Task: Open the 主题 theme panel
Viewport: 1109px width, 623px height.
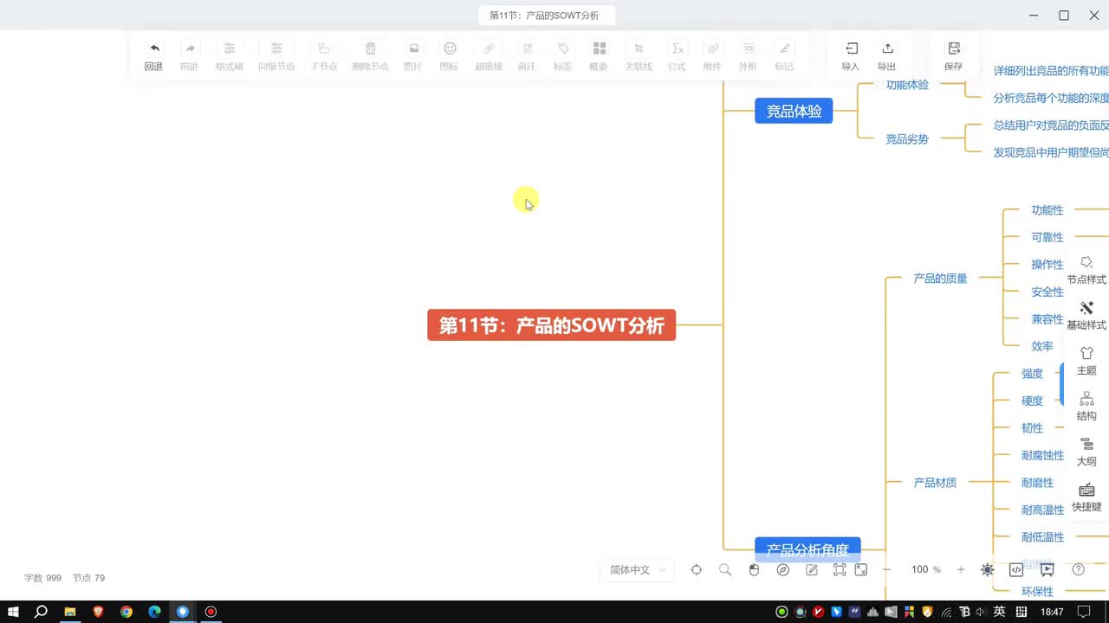Action: [1086, 361]
